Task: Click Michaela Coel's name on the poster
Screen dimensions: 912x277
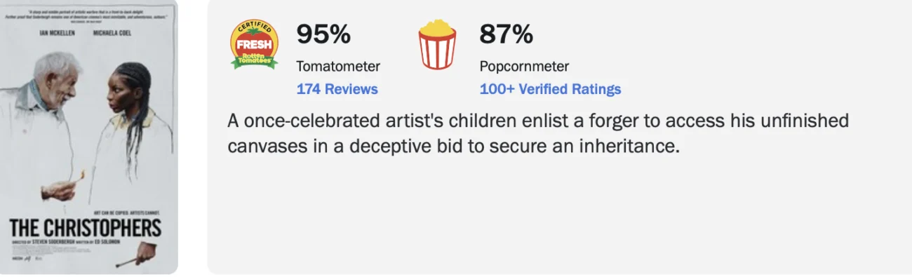Action: click(111, 33)
